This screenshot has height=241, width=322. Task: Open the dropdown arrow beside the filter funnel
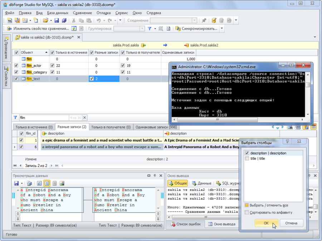point(155,29)
